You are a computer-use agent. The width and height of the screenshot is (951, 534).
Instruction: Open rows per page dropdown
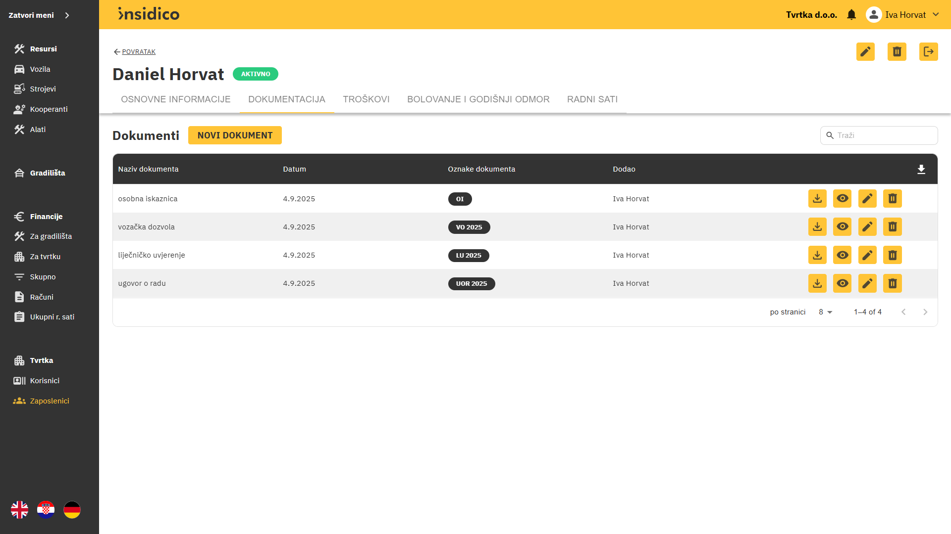click(825, 312)
